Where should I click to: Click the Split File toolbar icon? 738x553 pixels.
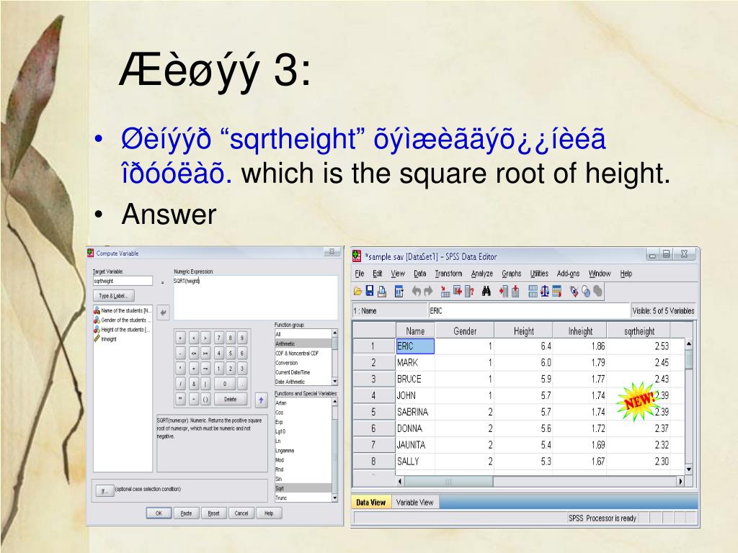533,292
